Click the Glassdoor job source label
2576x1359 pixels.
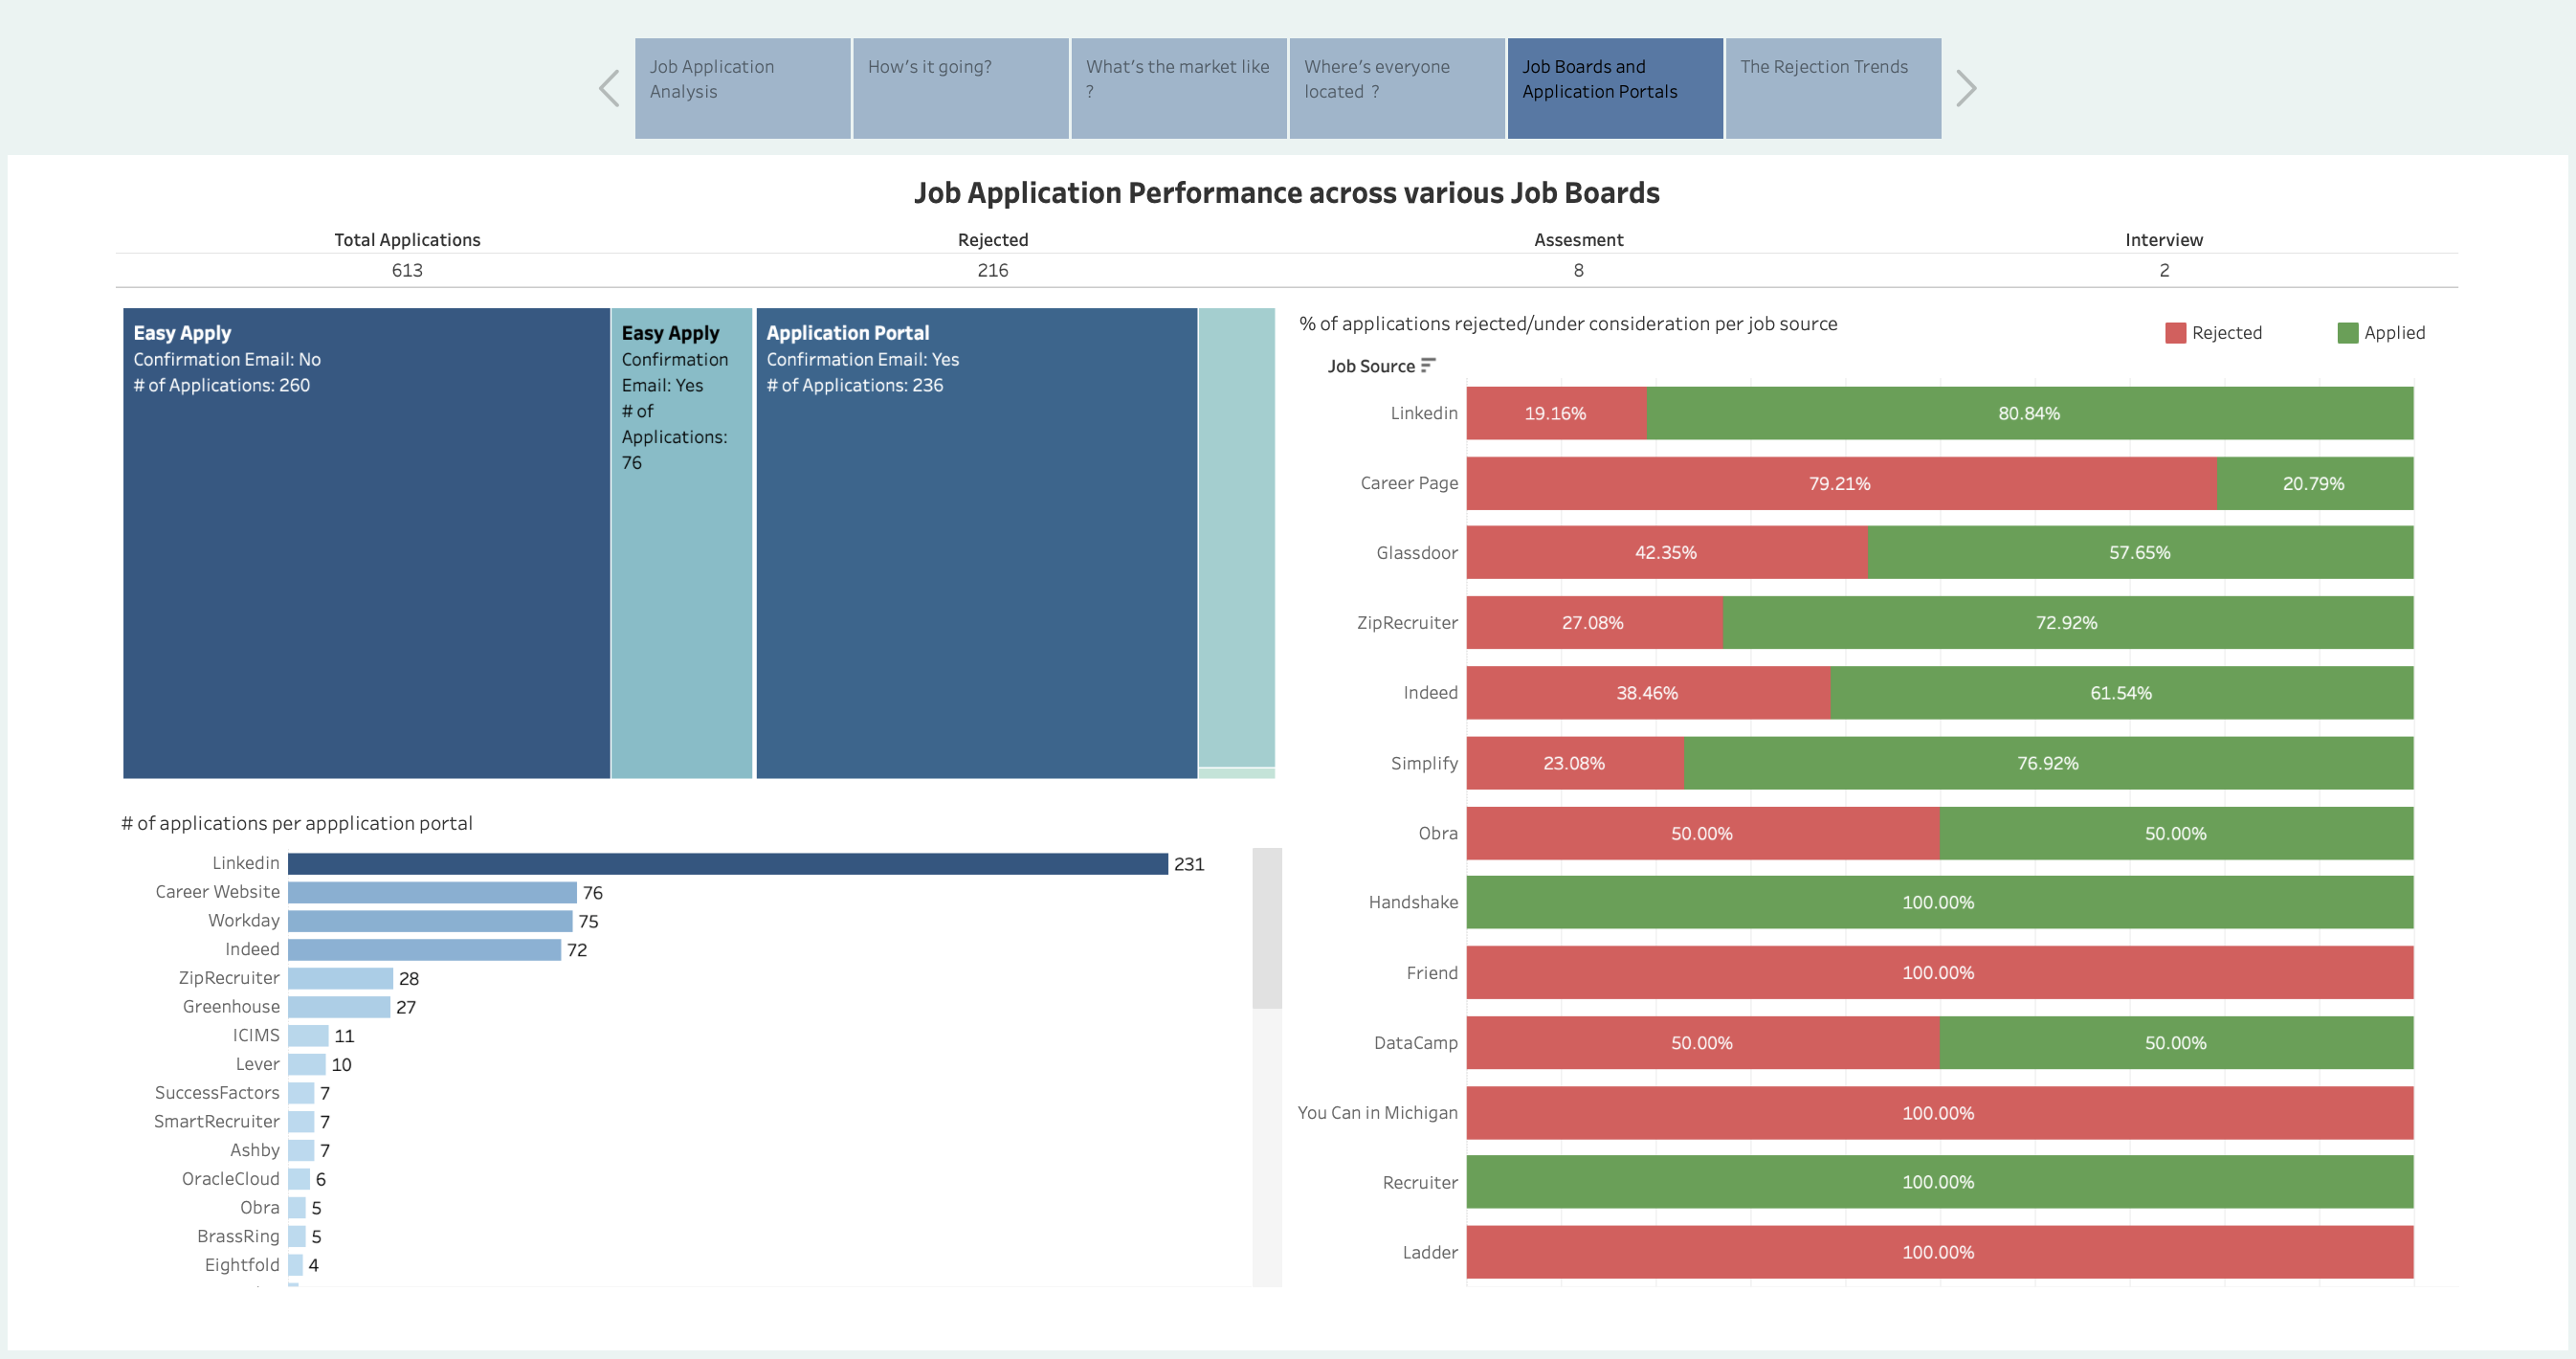1416,553
